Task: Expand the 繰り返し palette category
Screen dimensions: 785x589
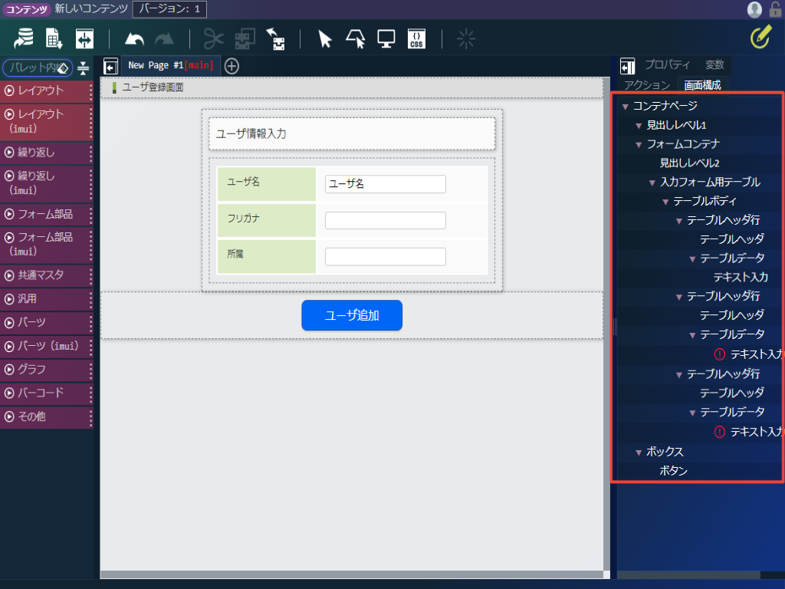Action: pyautogui.click(x=47, y=153)
